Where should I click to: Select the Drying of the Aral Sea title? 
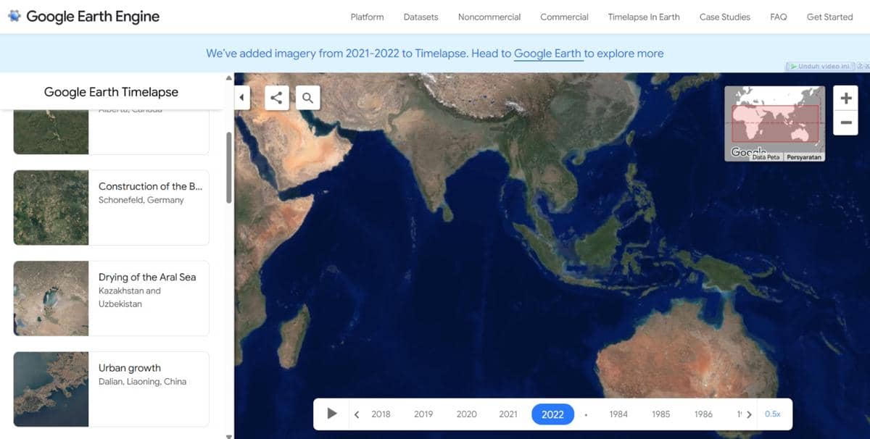click(x=147, y=277)
